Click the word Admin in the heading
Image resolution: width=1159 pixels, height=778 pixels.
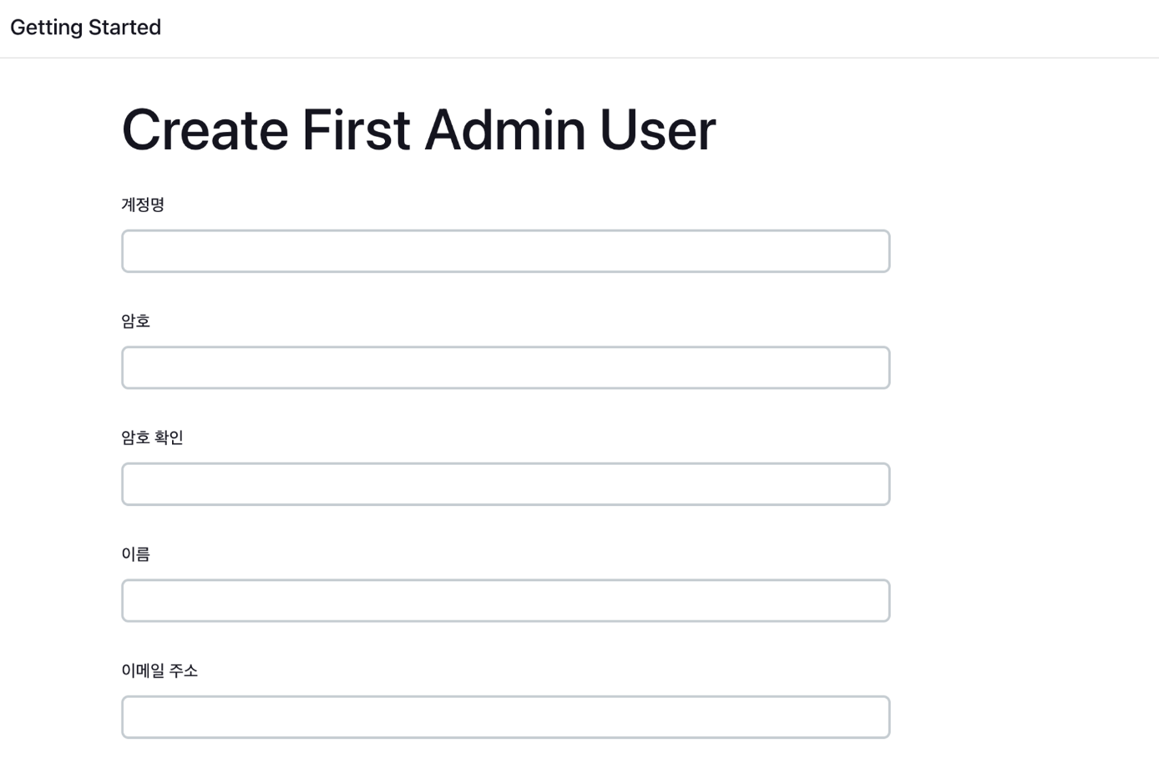[505, 130]
